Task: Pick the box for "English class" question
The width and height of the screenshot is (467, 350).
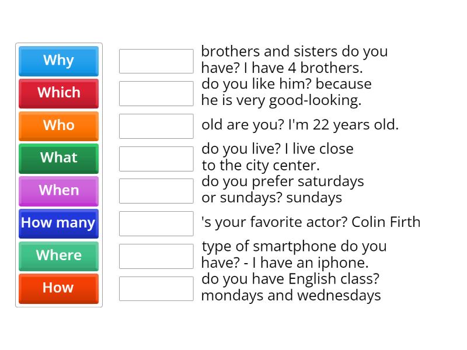Action: [x=156, y=288]
